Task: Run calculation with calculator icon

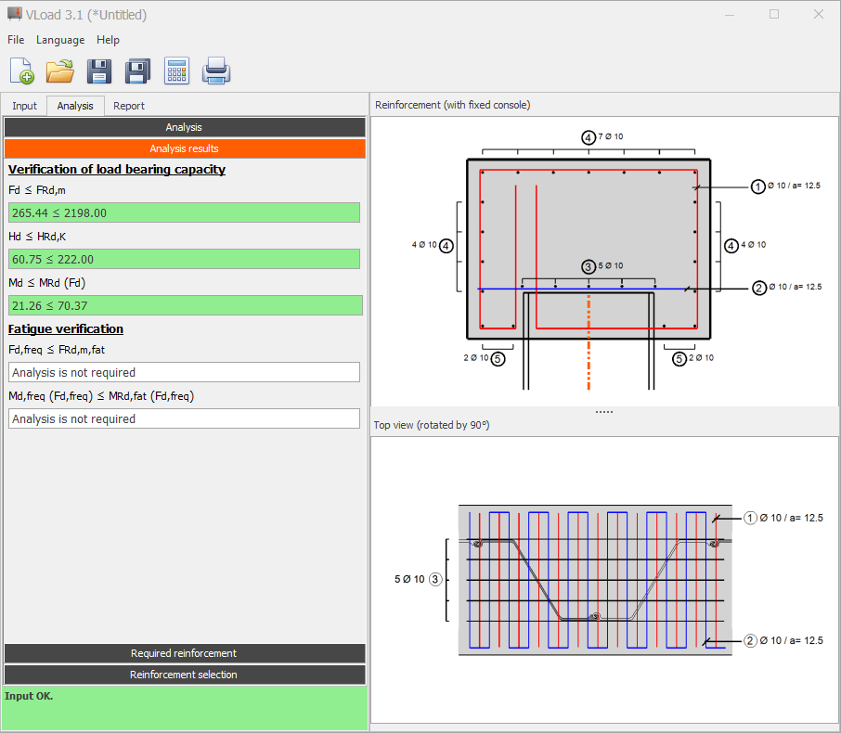Action: point(176,71)
